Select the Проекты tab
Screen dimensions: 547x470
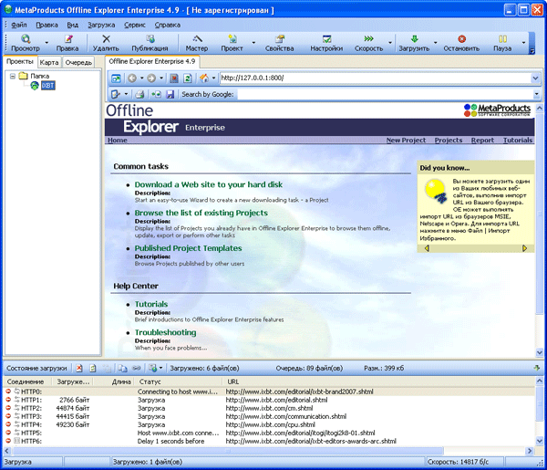[x=19, y=61]
